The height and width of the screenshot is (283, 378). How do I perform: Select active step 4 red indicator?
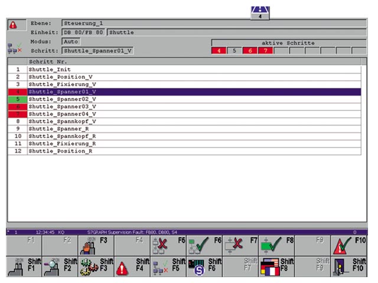(219, 51)
